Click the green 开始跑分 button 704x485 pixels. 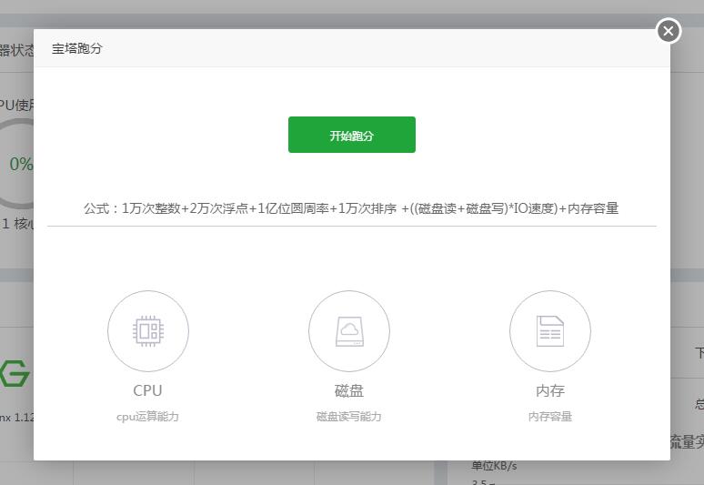click(351, 135)
